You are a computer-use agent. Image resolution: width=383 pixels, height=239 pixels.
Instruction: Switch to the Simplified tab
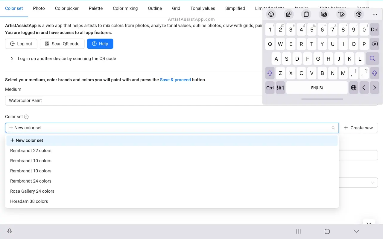click(235, 8)
